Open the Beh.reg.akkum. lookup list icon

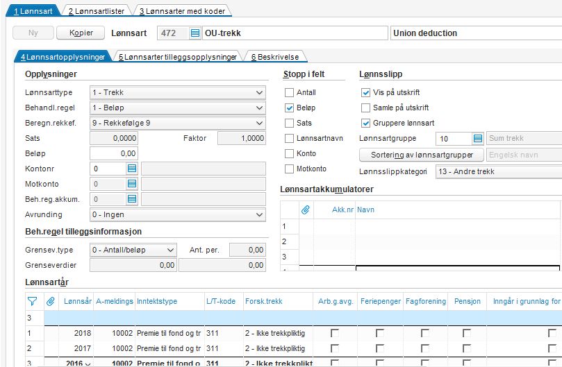(x=132, y=199)
